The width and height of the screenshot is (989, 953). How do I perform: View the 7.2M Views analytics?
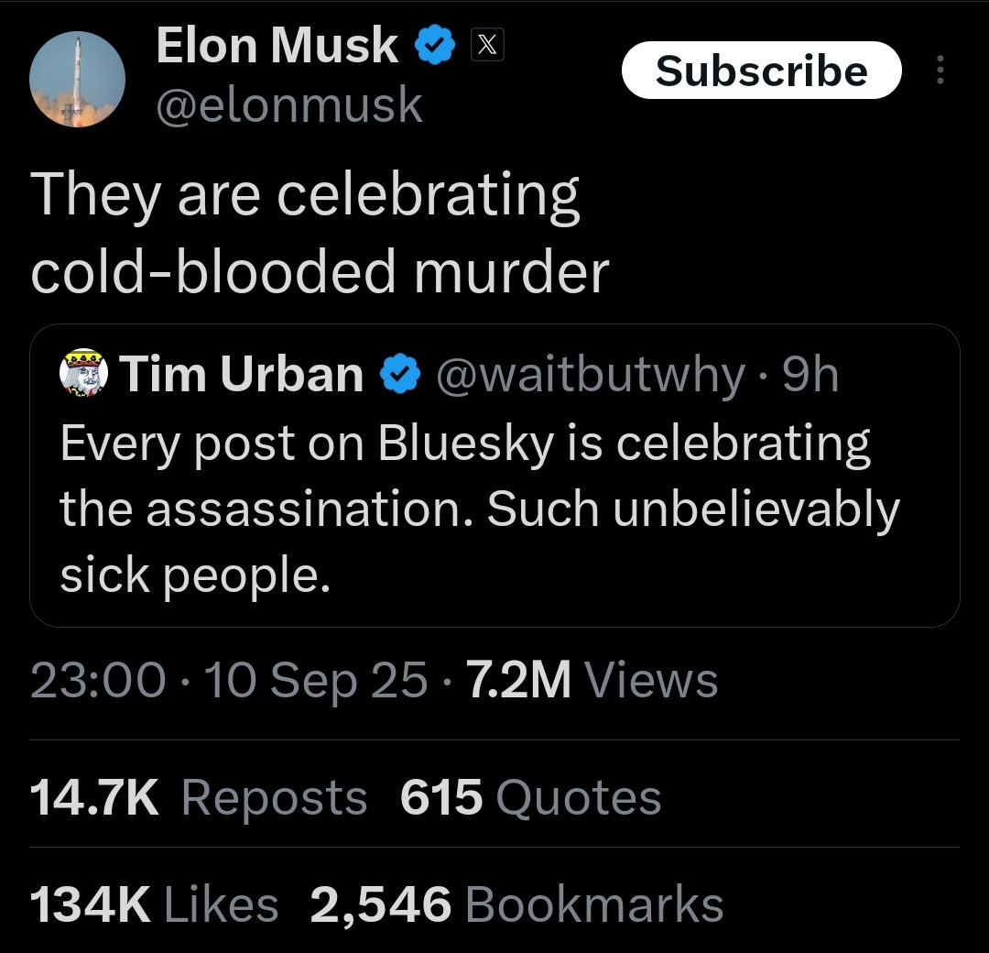tap(592, 681)
